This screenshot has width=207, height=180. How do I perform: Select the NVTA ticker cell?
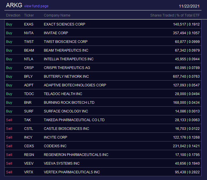[29, 33]
